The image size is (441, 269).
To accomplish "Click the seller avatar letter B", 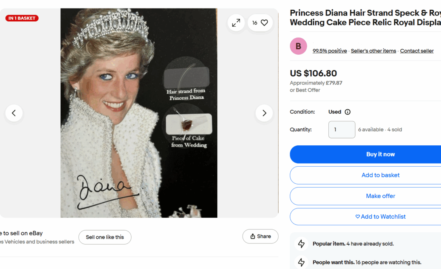I will [x=298, y=47].
